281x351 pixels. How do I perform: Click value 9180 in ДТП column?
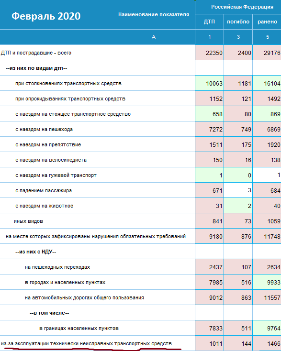[216, 236]
